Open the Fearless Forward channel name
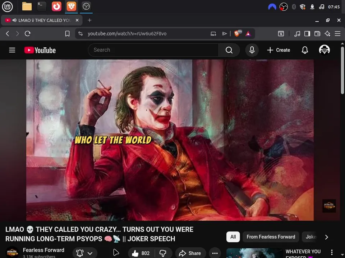345x258 pixels. pos(43,250)
